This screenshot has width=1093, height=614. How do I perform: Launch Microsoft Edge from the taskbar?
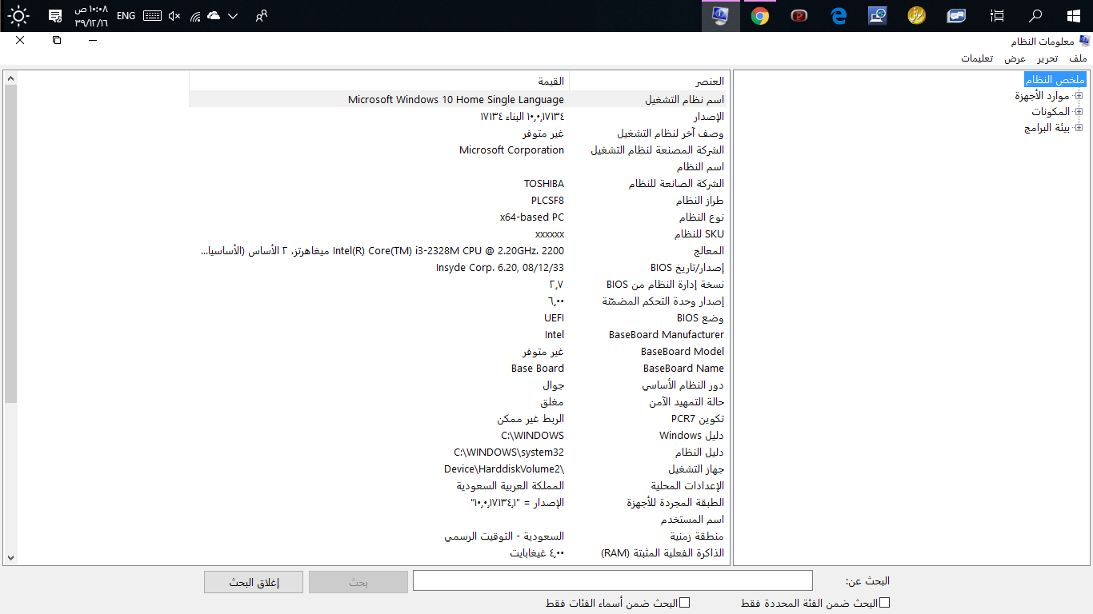[839, 15]
